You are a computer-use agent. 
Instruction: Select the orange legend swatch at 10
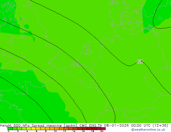[57, 128]
